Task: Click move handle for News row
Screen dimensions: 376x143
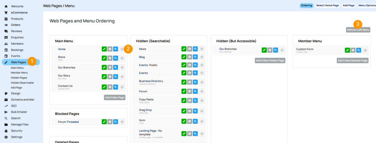Action: click(202, 49)
